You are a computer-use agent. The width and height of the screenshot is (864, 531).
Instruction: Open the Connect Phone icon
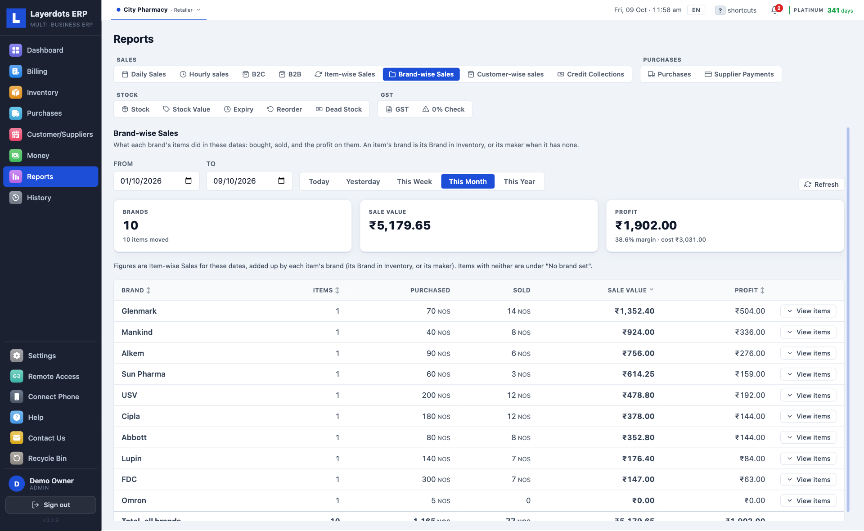point(17,396)
